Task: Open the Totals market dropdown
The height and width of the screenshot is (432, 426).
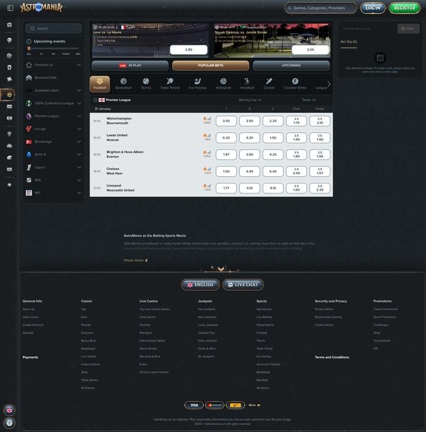Action: (309, 100)
